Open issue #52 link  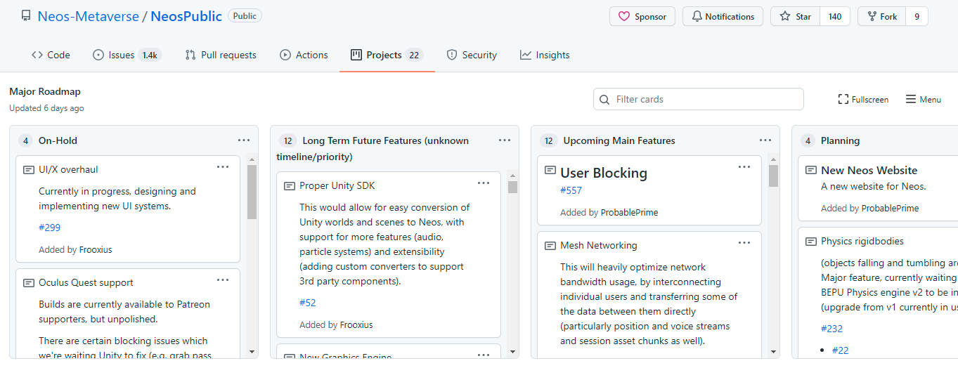click(308, 303)
